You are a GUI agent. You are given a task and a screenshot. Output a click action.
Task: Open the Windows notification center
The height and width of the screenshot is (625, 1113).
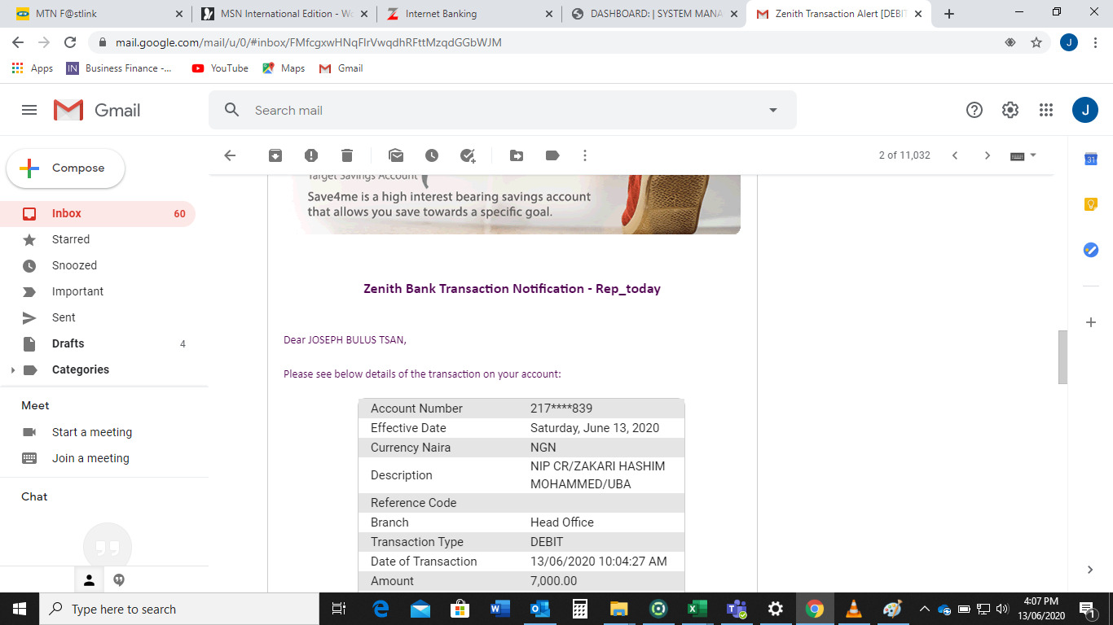1087,609
